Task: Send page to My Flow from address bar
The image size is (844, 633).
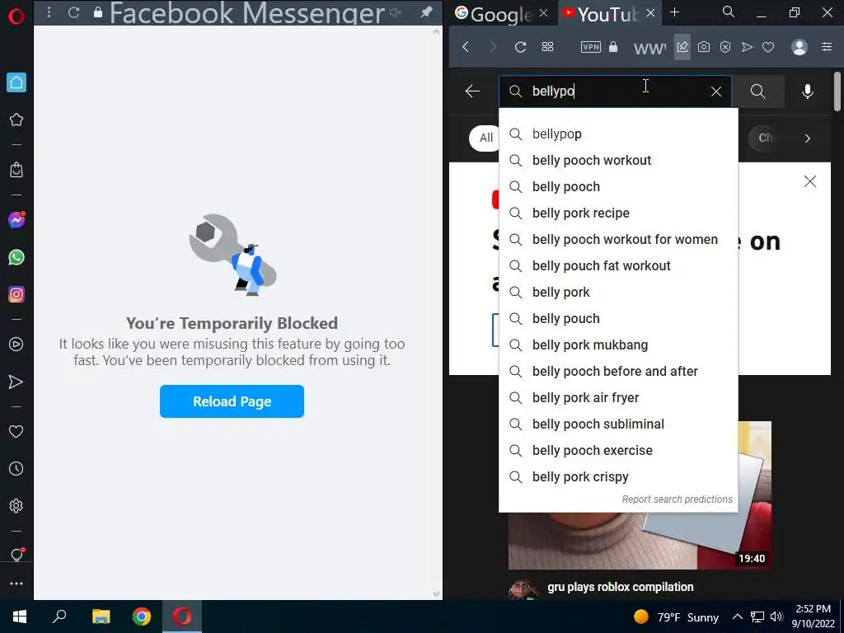Action: [747, 47]
